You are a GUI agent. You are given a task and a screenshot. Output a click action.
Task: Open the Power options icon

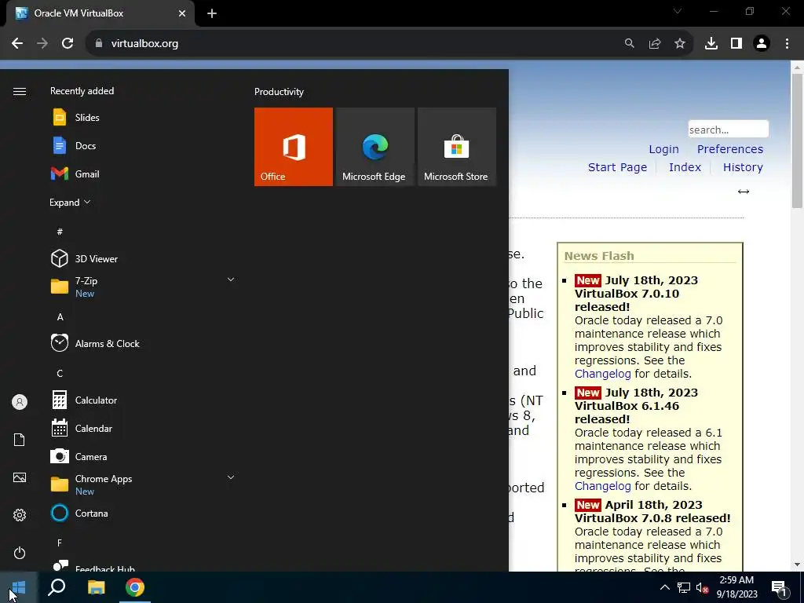[x=20, y=553]
